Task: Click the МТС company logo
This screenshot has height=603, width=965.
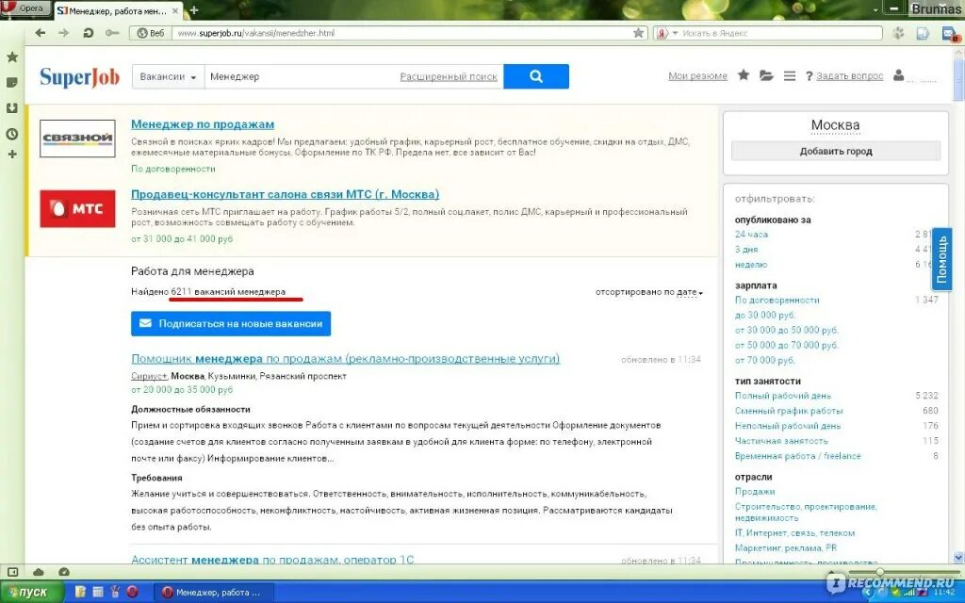Action: [x=77, y=208]
